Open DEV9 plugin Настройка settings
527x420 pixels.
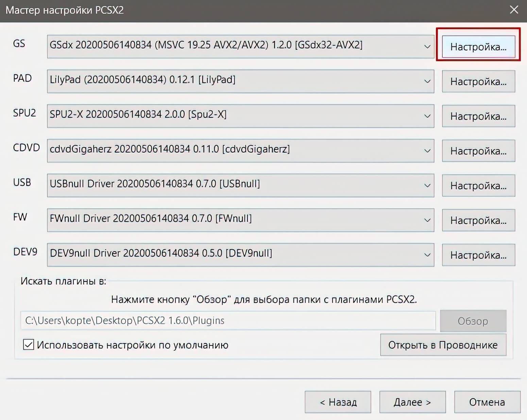pyautogui.click(x=478, y=255)
